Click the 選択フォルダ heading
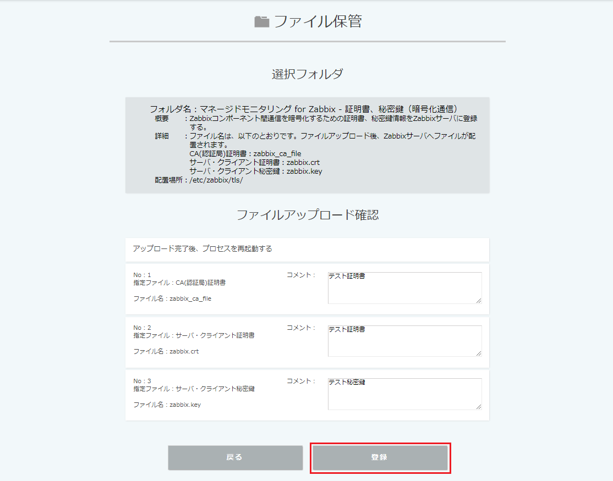 [307, 74]
